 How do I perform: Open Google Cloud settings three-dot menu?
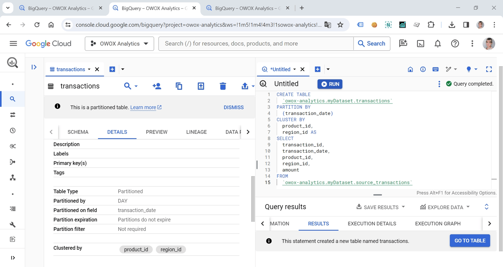pyautogui.click(x=472, y=43)
